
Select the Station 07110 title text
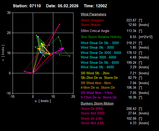tap(27, 6)
